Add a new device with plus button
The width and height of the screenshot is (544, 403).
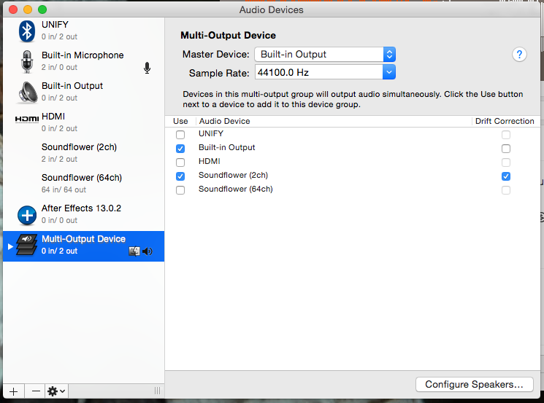(x=14, y=391)
